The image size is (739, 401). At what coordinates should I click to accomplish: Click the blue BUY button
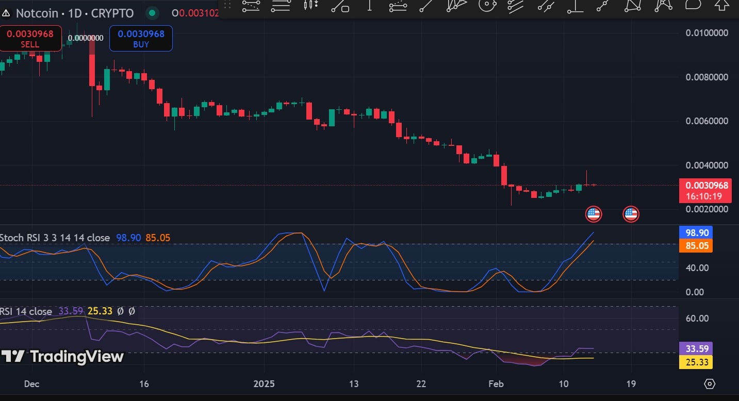coord(141,39)
